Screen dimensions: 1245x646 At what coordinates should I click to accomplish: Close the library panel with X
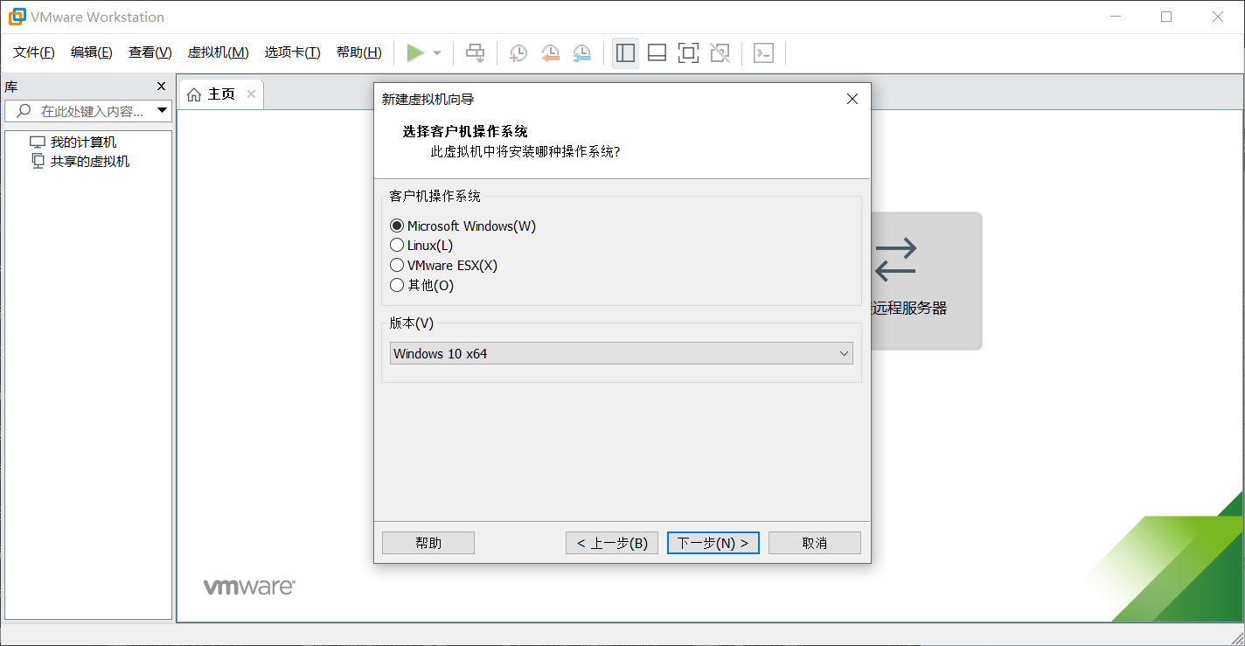pyautogui.click(x=161, y=87)
